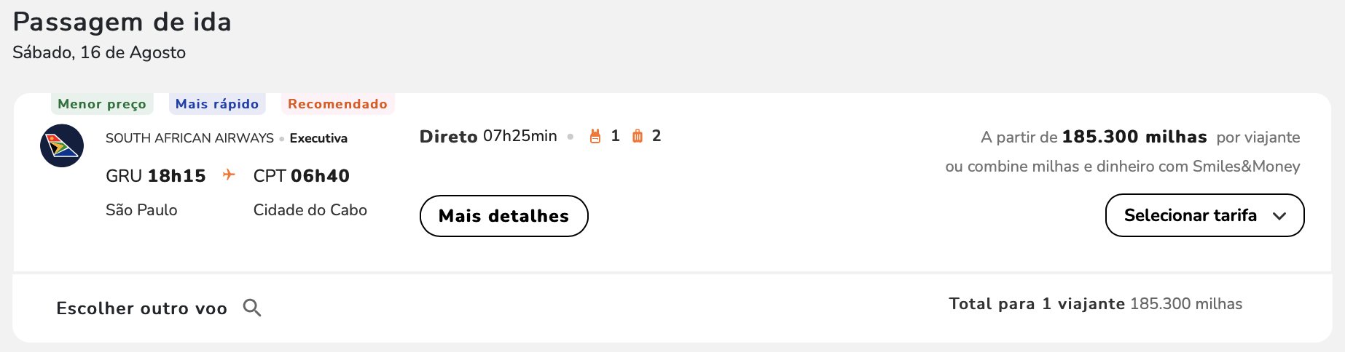Viewport: 1345px width, 352px height.
Task: Select the Mais rápido tag
Action: pos(217,104)
